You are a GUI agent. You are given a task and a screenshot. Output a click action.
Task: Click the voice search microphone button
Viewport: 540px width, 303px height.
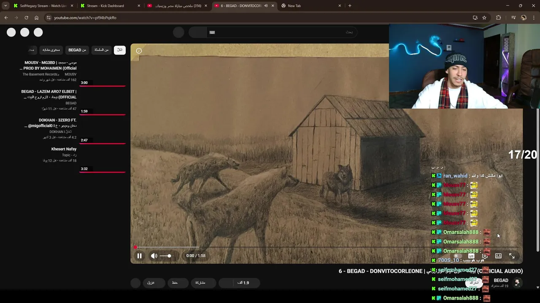click(x=178, y=32)
